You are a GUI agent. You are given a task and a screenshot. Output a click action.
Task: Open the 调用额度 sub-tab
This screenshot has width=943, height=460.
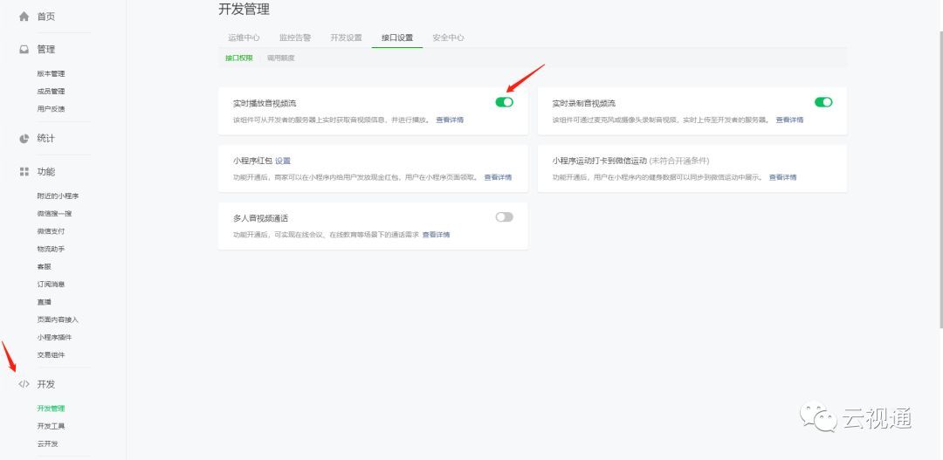click(281, 58)
